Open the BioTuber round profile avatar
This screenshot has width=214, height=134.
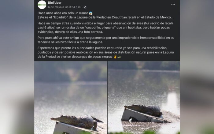click(x=42, y=5)
